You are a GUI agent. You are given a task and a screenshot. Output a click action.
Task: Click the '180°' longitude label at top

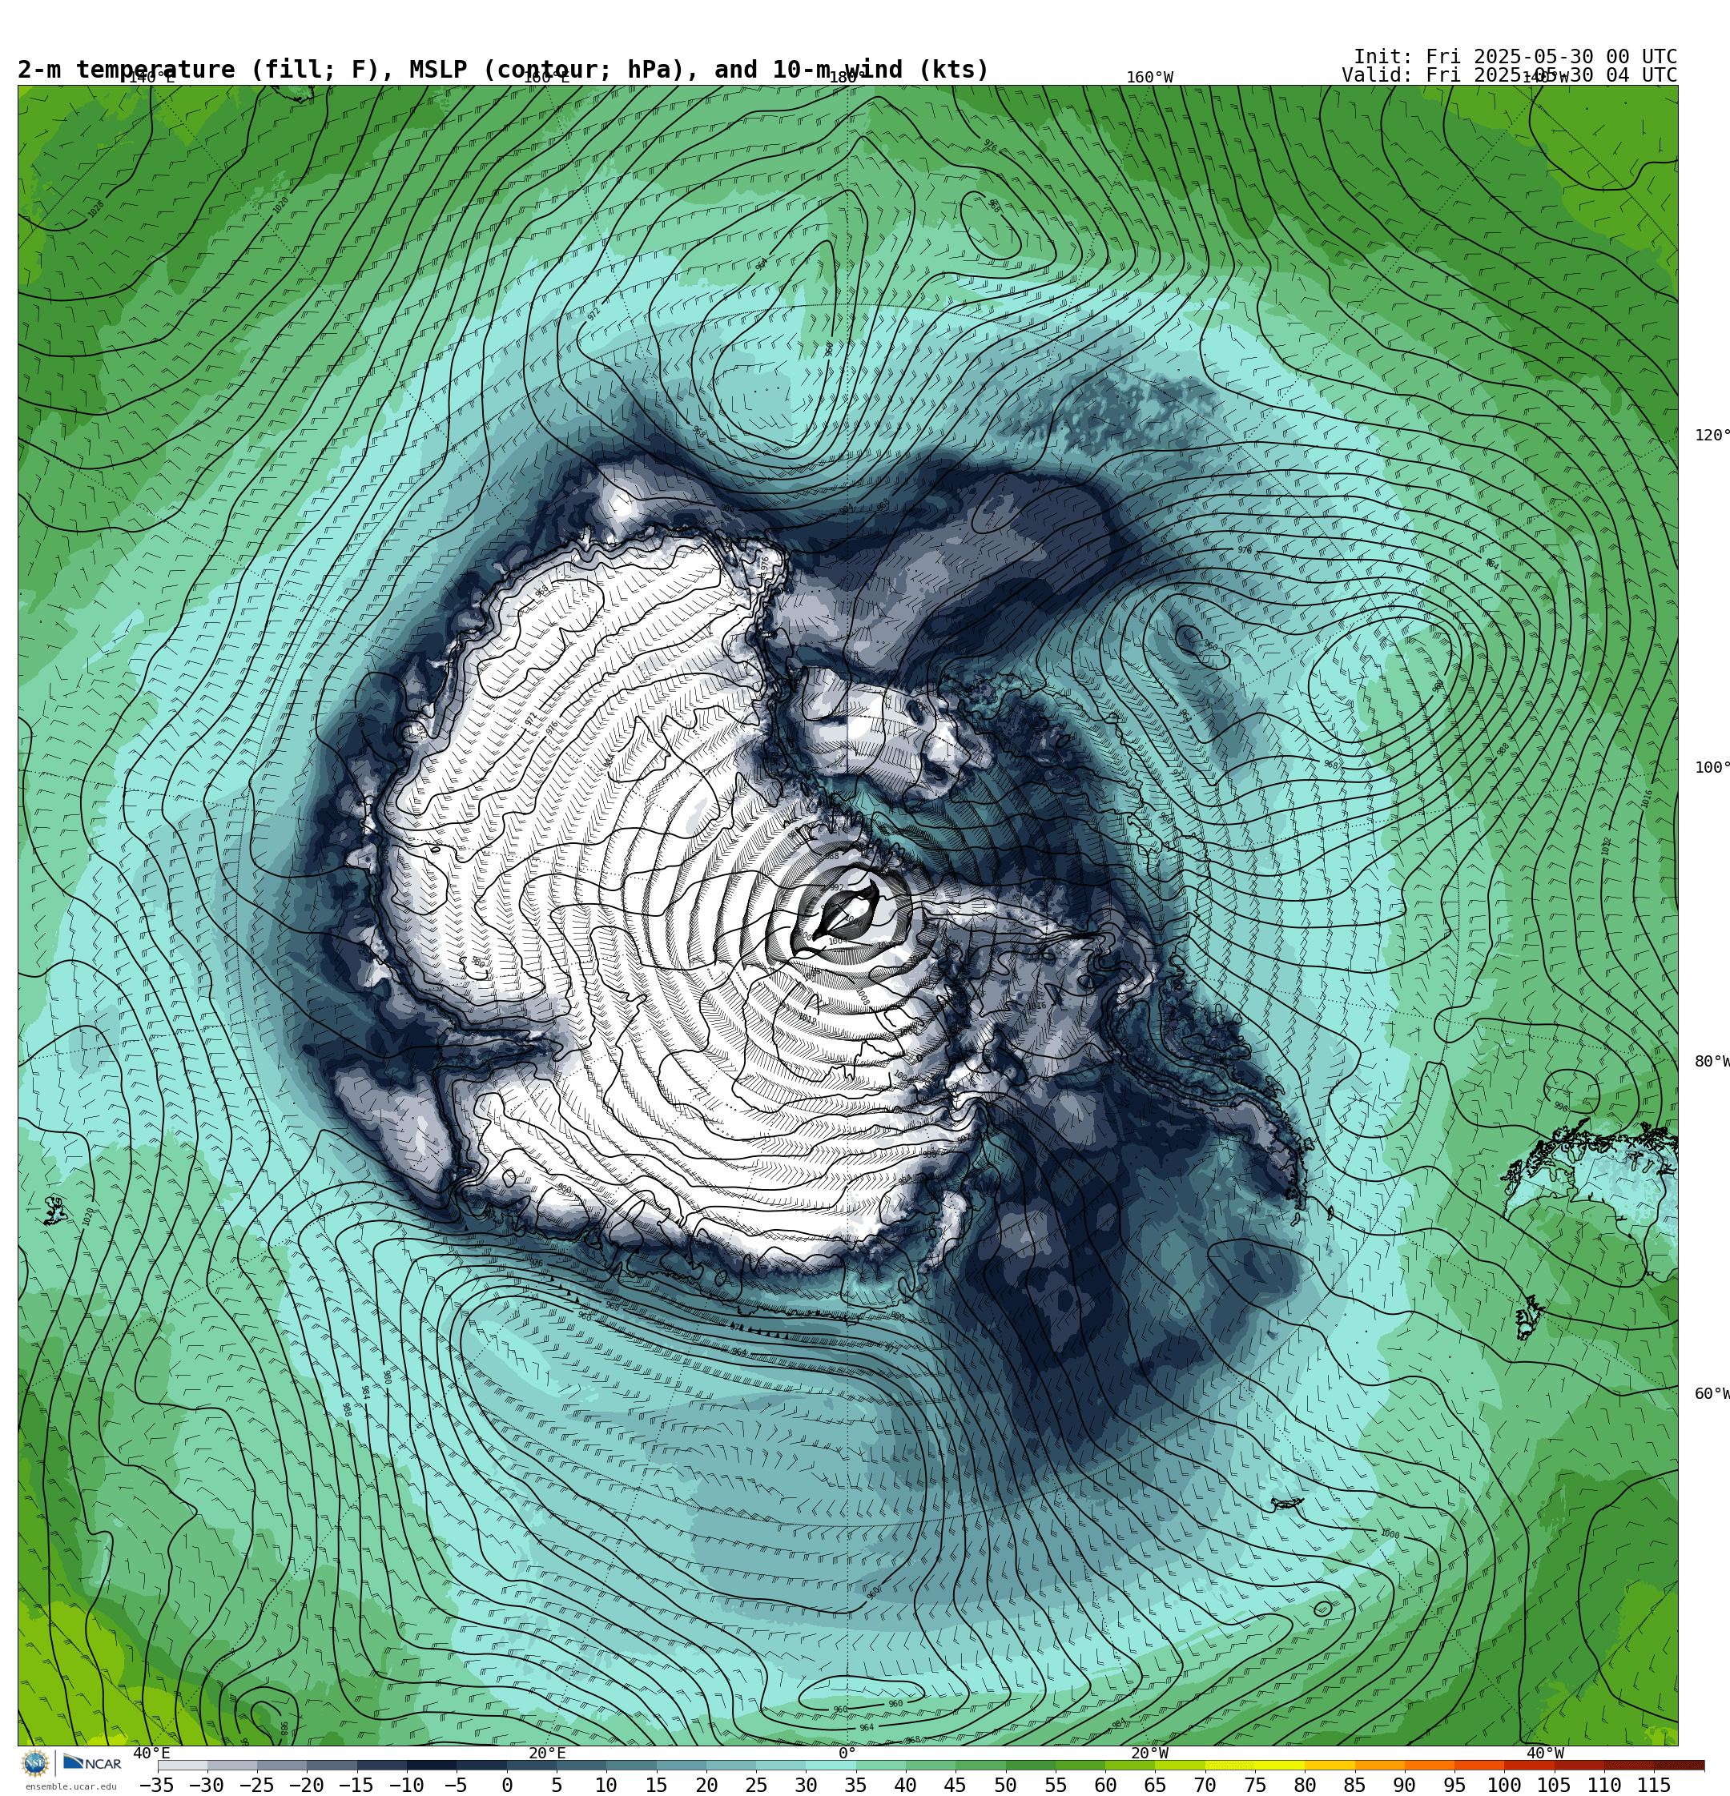coord(847,78)
